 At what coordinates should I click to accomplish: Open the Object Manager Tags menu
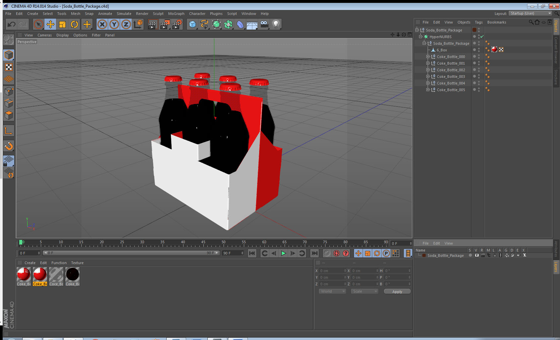pyautogui.click(x=479, y=22)
